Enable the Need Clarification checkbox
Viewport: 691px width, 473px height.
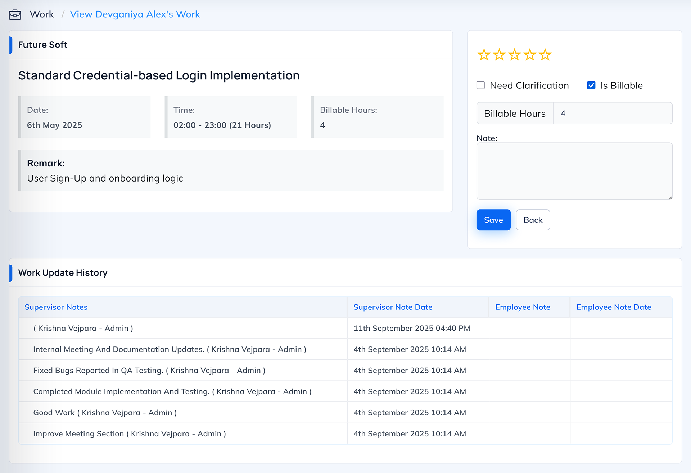point(480,85)
